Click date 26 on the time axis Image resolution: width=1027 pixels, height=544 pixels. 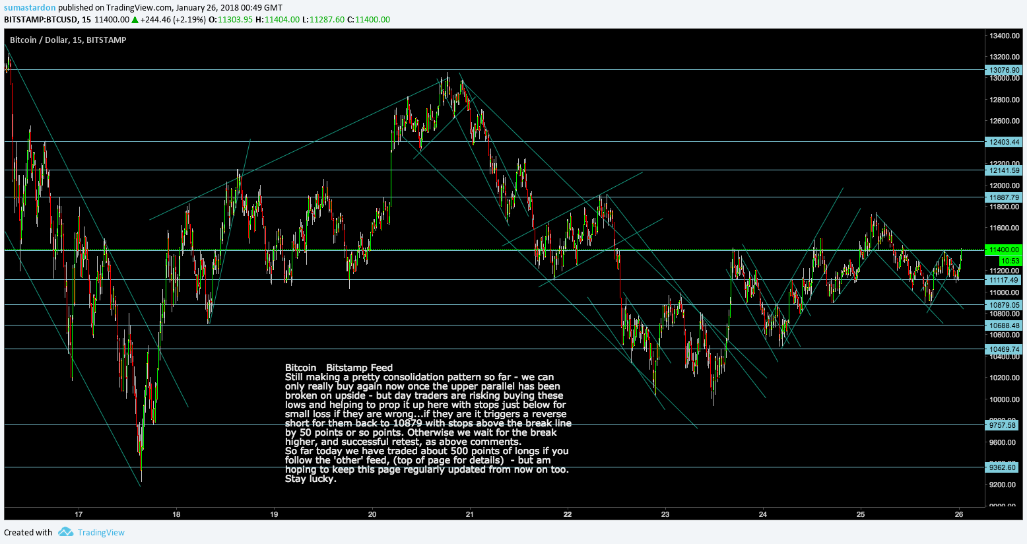[x=959, y=514]
